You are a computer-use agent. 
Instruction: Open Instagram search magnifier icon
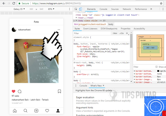25,111
